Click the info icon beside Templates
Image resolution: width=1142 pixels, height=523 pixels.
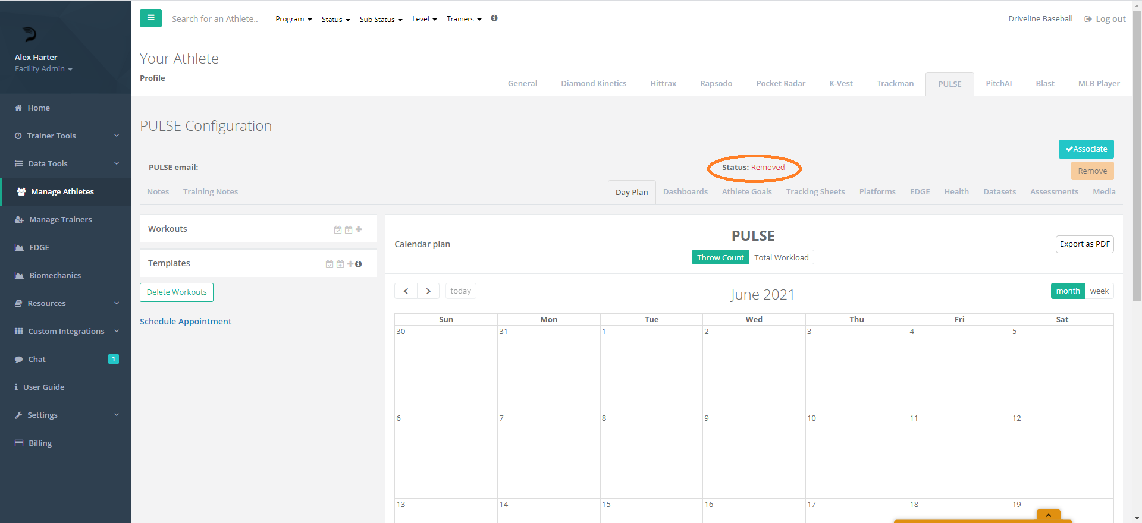click(x=359, y=264)
